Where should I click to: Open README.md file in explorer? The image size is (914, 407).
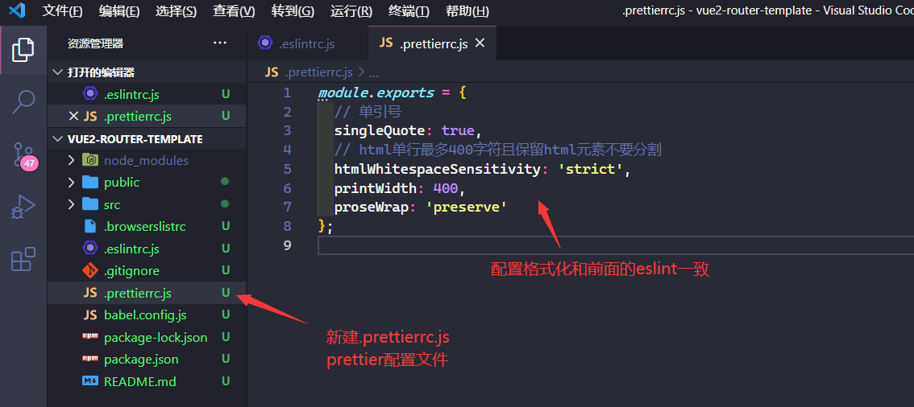point(139,381)
